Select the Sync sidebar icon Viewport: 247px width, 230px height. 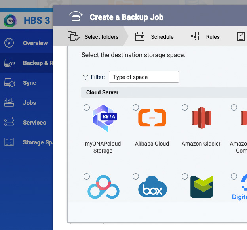[9, 83]
